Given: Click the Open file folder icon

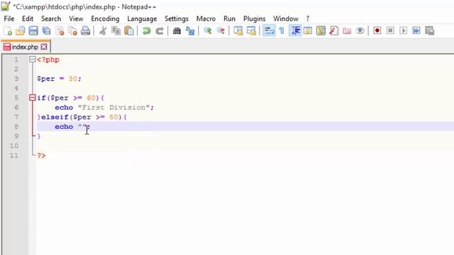Looking at the screenshot, I should 21,30.
